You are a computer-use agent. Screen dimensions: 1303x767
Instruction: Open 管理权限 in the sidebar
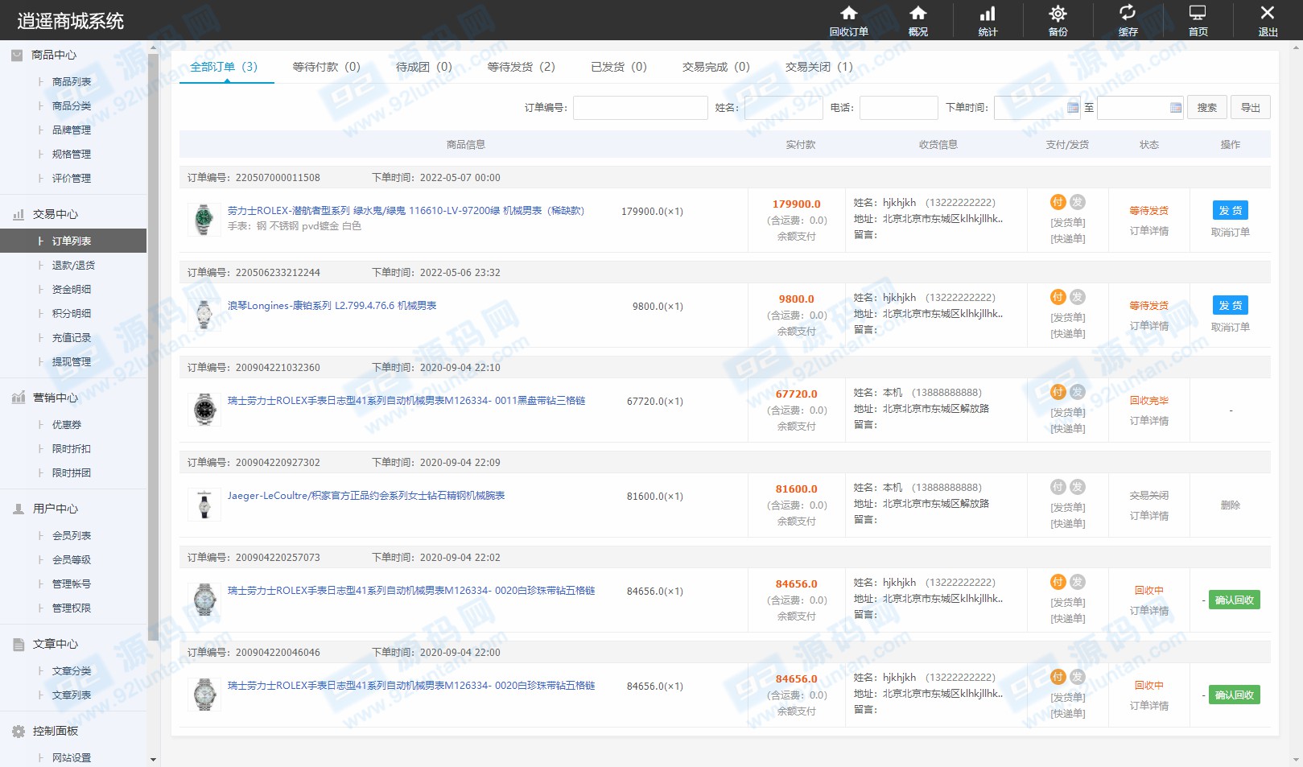[x=72, y=608]
